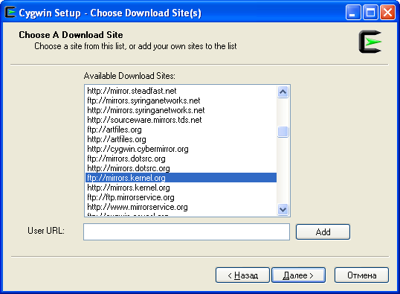
Task: Select http://artfiles.org mirror
Action: pyautogui.click(x=181, y=139)
